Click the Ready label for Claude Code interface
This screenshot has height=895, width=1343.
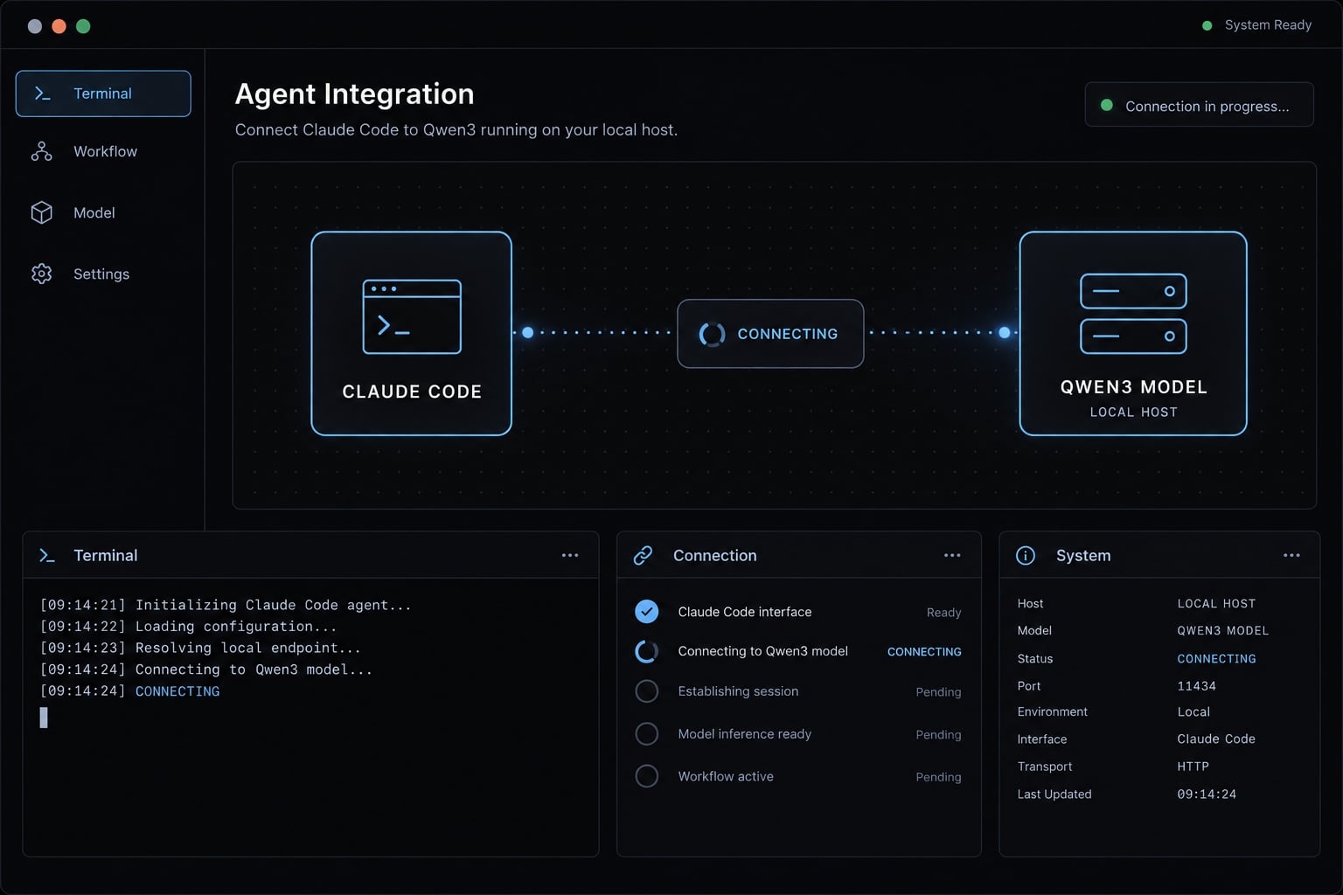tap(943, 613)
